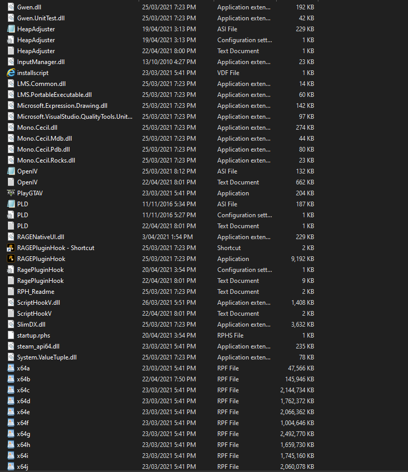
Task: Select the x64e file name
Action: pyautogui.click(x=23, y=412)
